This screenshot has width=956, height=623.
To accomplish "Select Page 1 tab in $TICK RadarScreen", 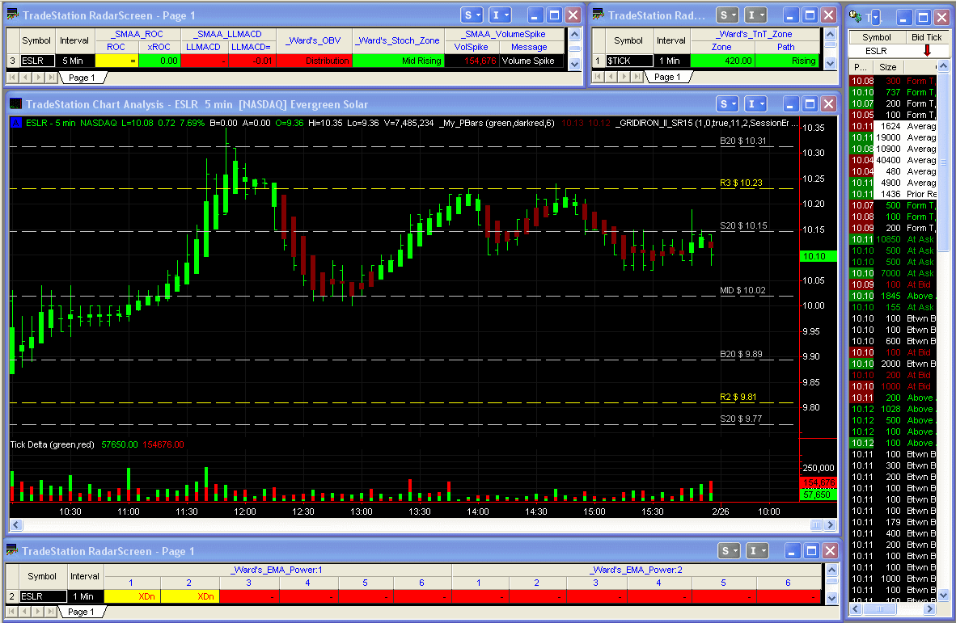I will [667, 77].
